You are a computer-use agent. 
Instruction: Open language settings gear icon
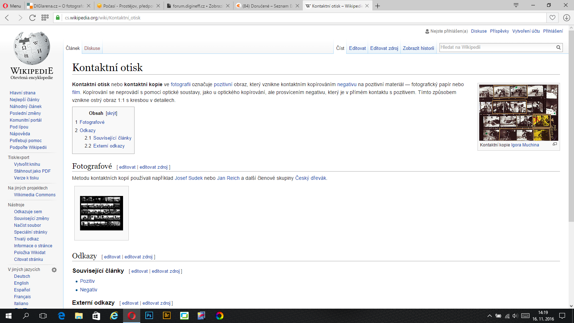point(54,270)
